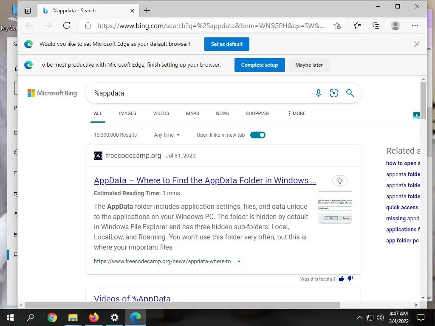Viewport: 435px width, 326px height.
Task: Click the scroll right arrow
Action: click(x=416, y=305)
